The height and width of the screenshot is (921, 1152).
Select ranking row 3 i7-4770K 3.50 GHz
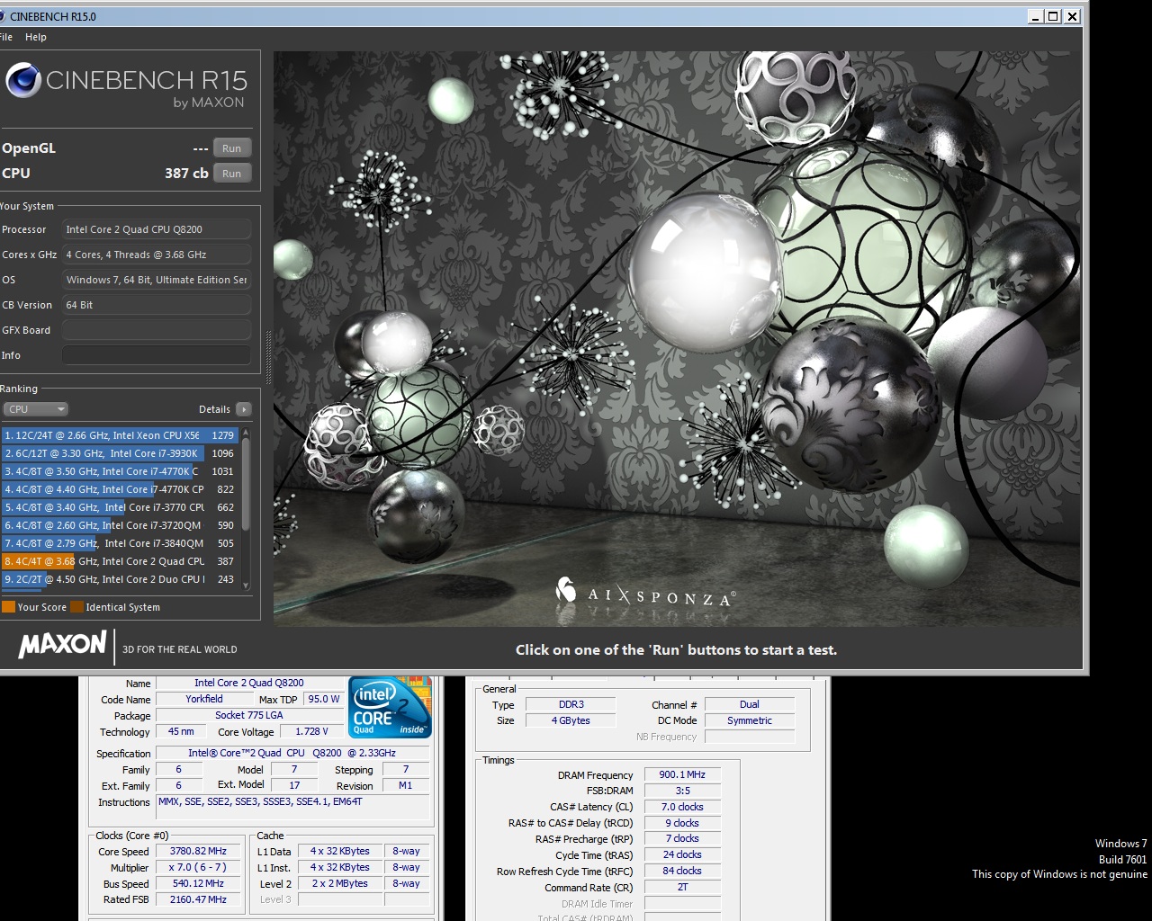tap(120, 471)
